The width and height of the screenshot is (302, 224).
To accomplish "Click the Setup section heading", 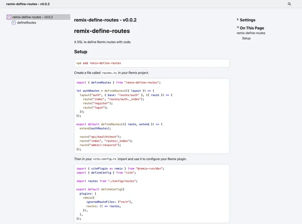I will coord(80,52).
